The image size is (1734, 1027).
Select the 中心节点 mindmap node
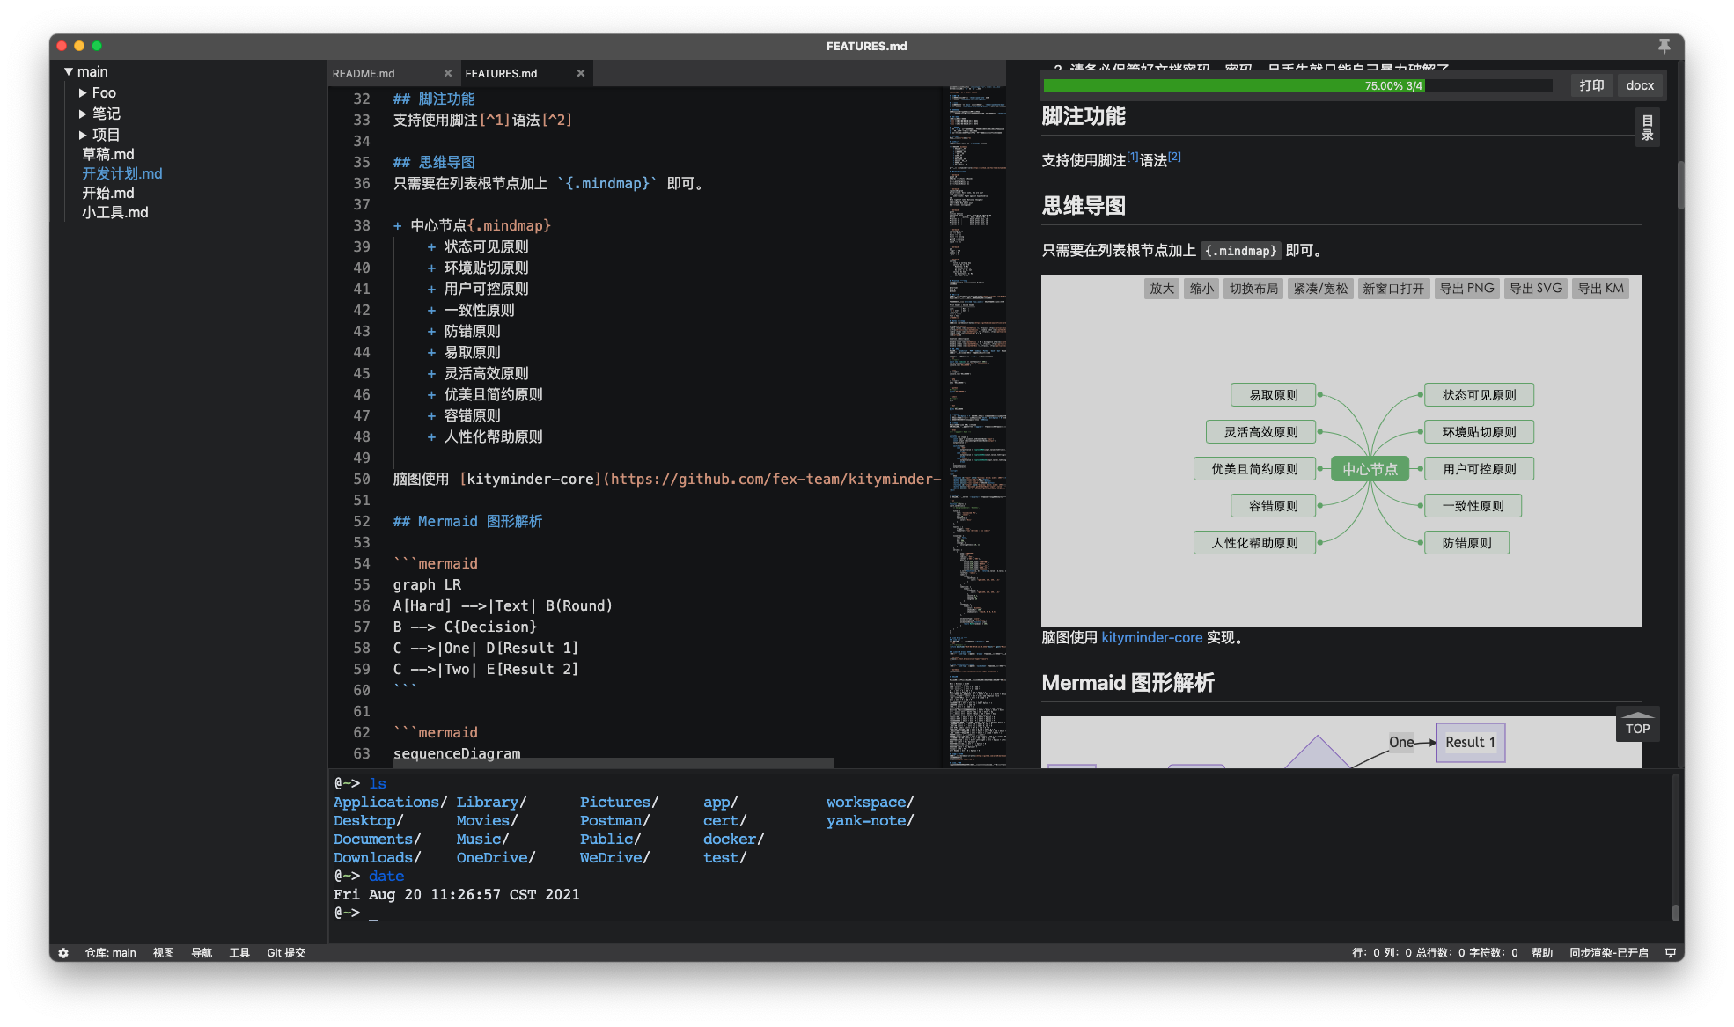click(x=1370, y=469)
